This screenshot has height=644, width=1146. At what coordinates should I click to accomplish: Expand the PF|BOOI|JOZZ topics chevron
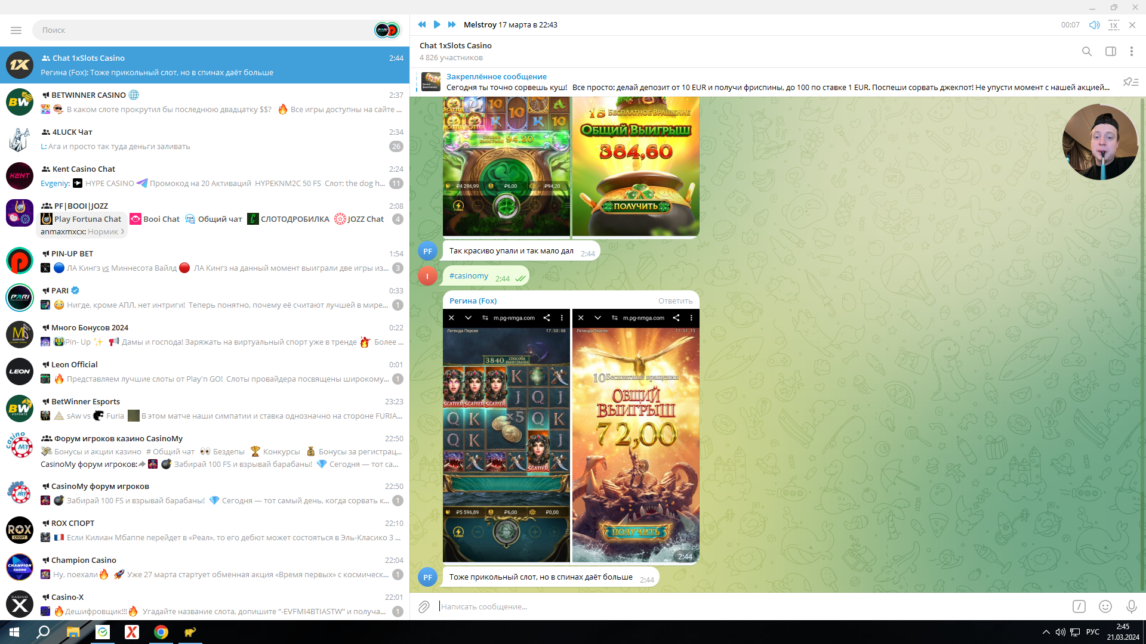tap(122, 232)
